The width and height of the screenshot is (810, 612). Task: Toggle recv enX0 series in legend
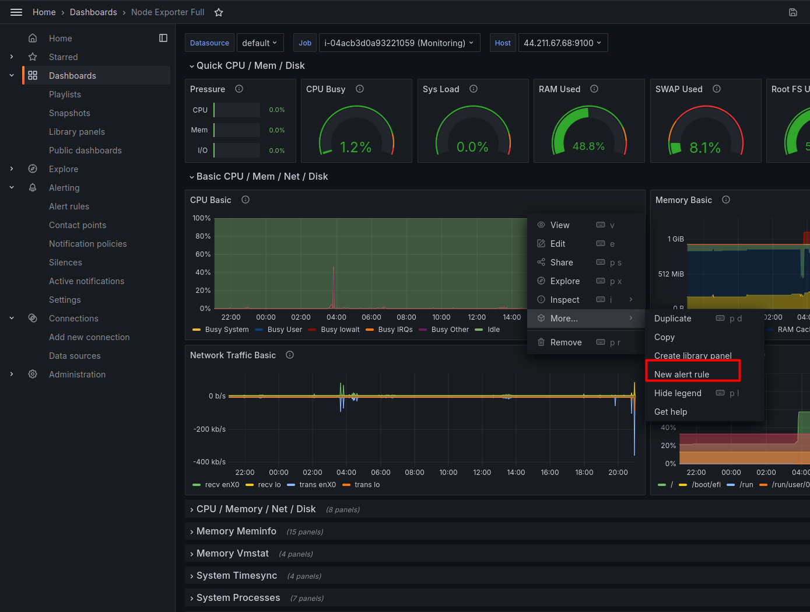point(216,485)
